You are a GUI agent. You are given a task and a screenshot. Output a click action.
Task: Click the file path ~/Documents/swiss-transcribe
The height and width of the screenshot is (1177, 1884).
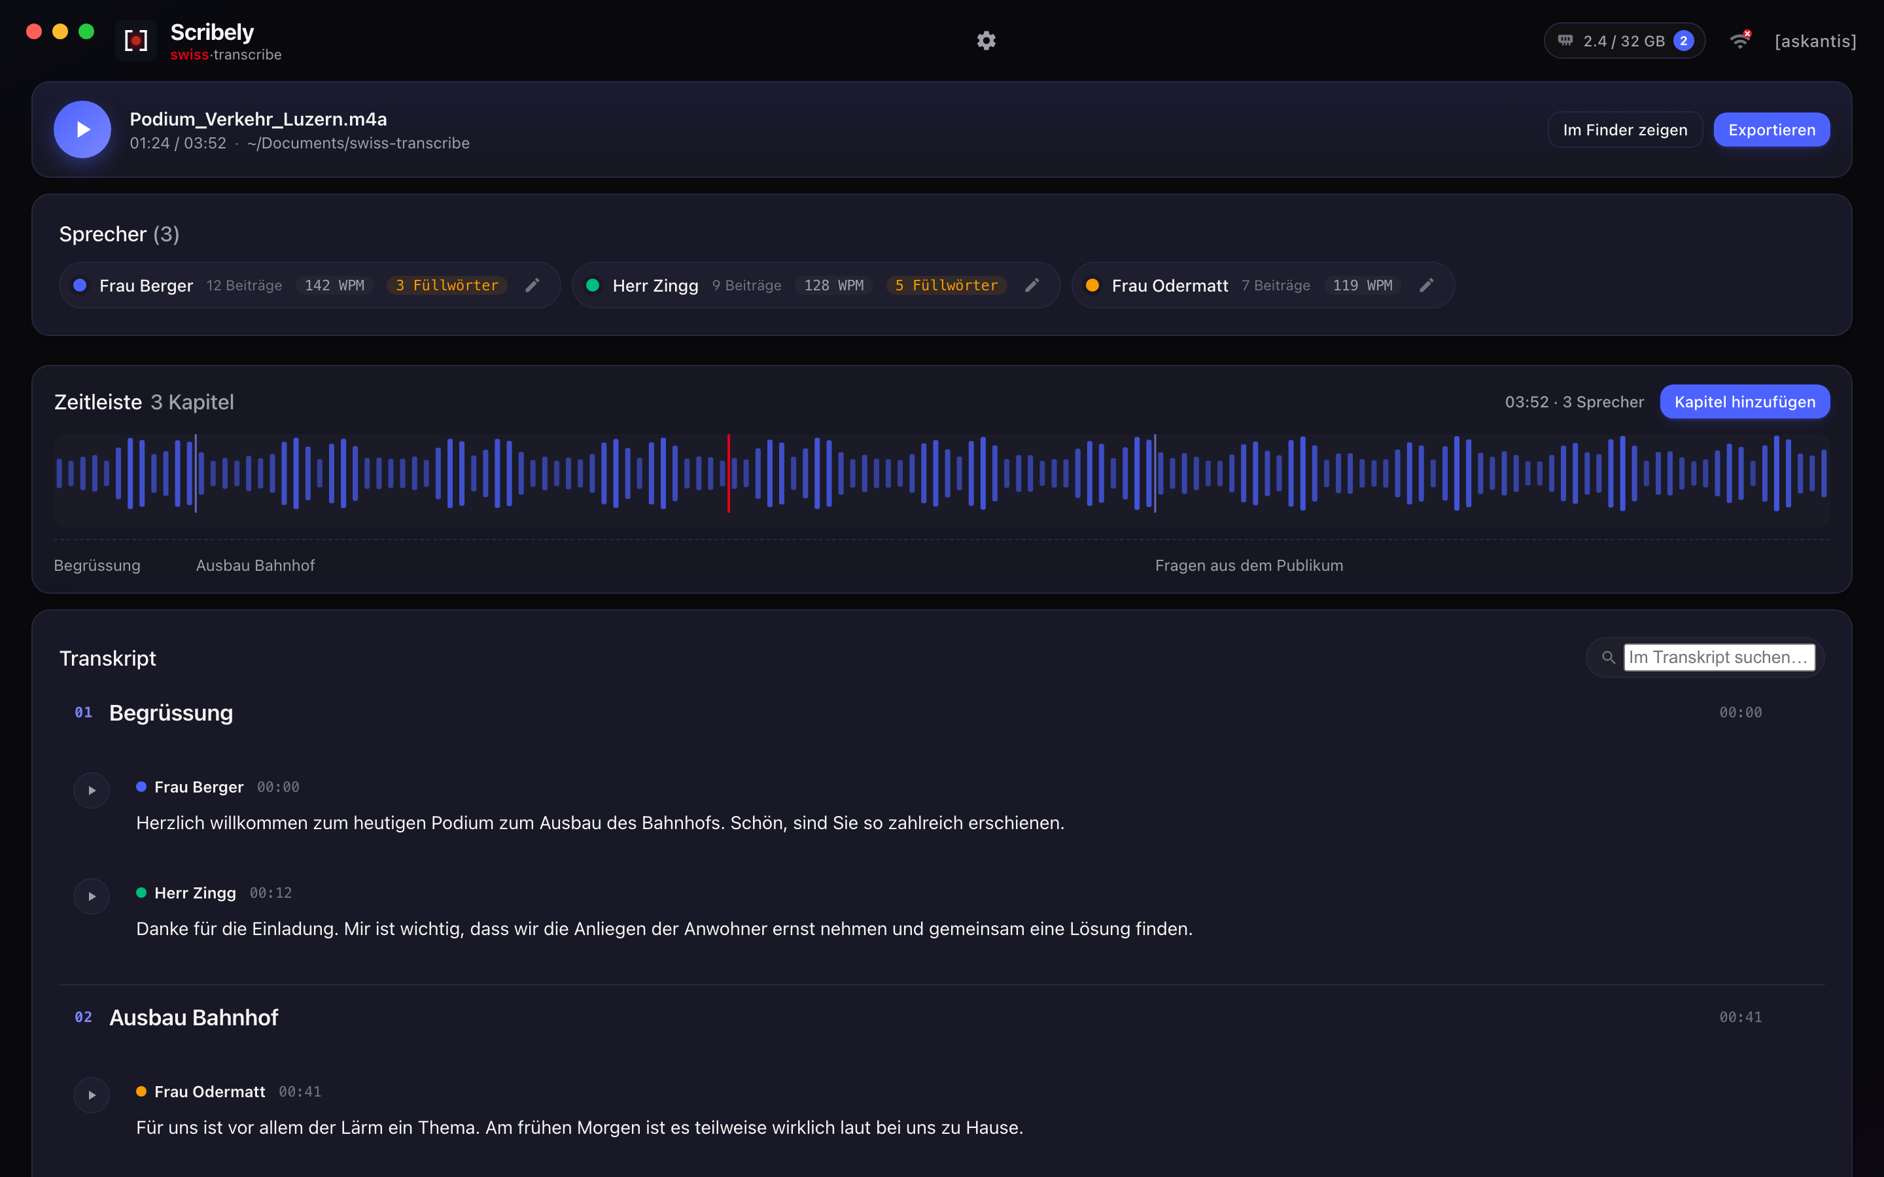click(x=358, y=143)
